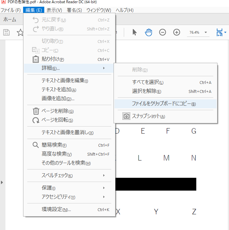Viewport: 229px width, 230px height.
Task: Open the fit page width tool
Action: [220, 32]
